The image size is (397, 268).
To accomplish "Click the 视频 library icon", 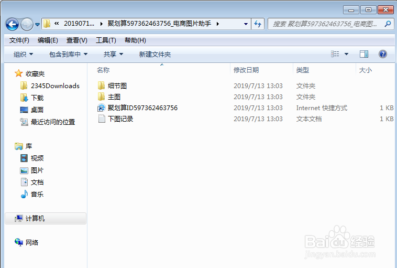I will [24, 158].
